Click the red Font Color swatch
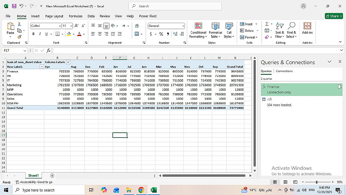Screen dimensions: 346x195 pos(79,34)
